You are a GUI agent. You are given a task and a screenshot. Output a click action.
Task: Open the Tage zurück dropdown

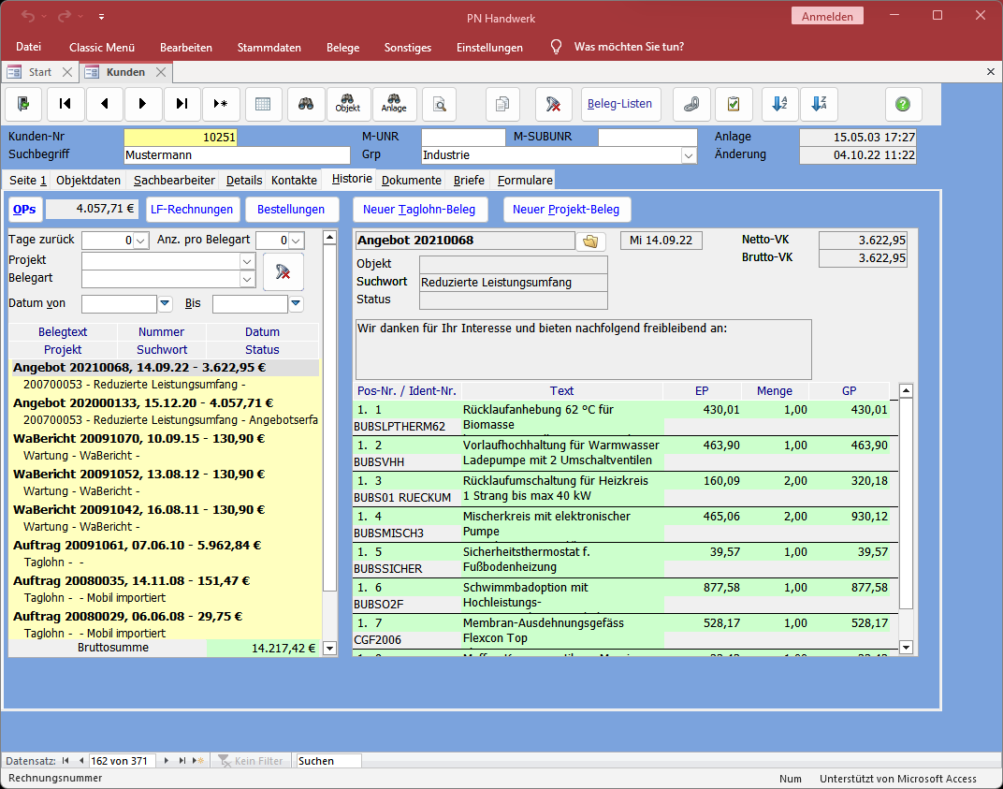coord(140,241)
